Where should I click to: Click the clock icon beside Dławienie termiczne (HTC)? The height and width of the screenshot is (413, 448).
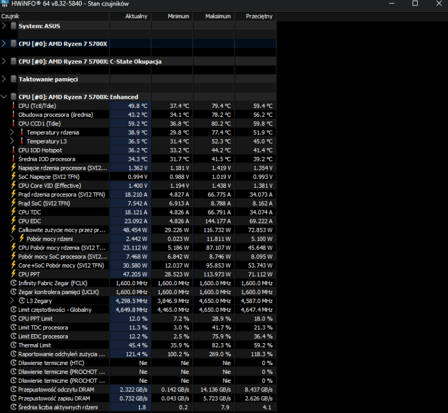point(13,363)
